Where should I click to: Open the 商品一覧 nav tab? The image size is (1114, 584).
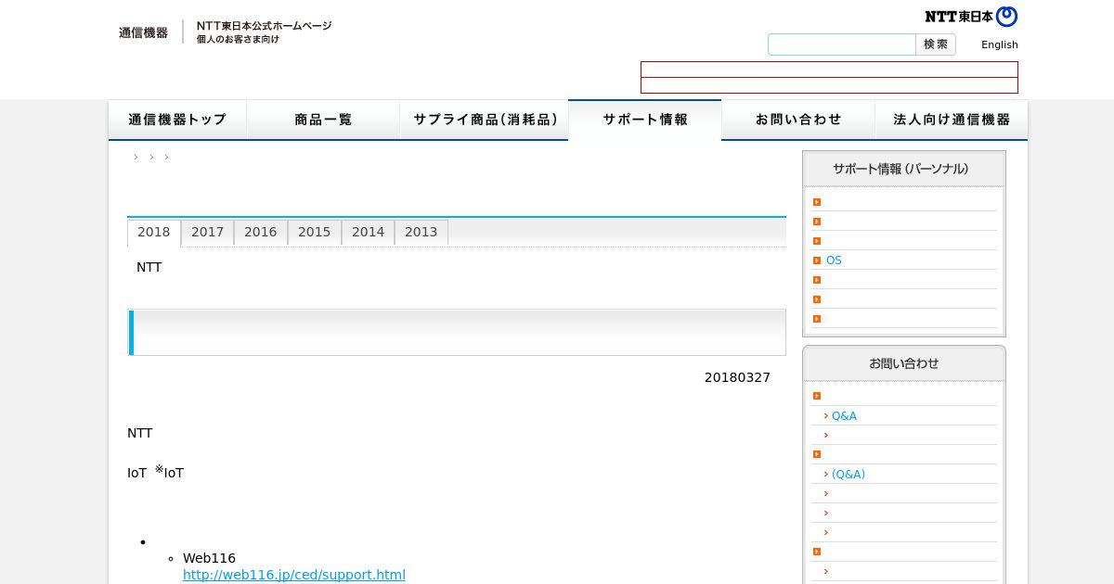coord(323,120)
